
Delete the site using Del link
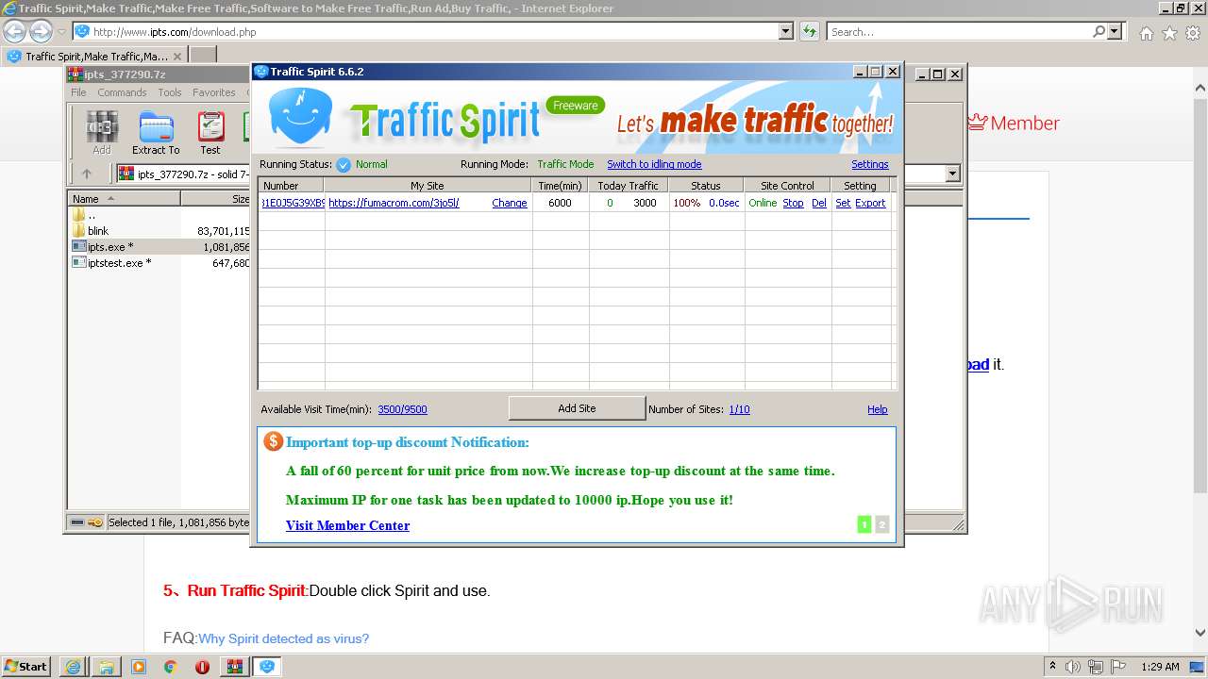pos(819,203)
